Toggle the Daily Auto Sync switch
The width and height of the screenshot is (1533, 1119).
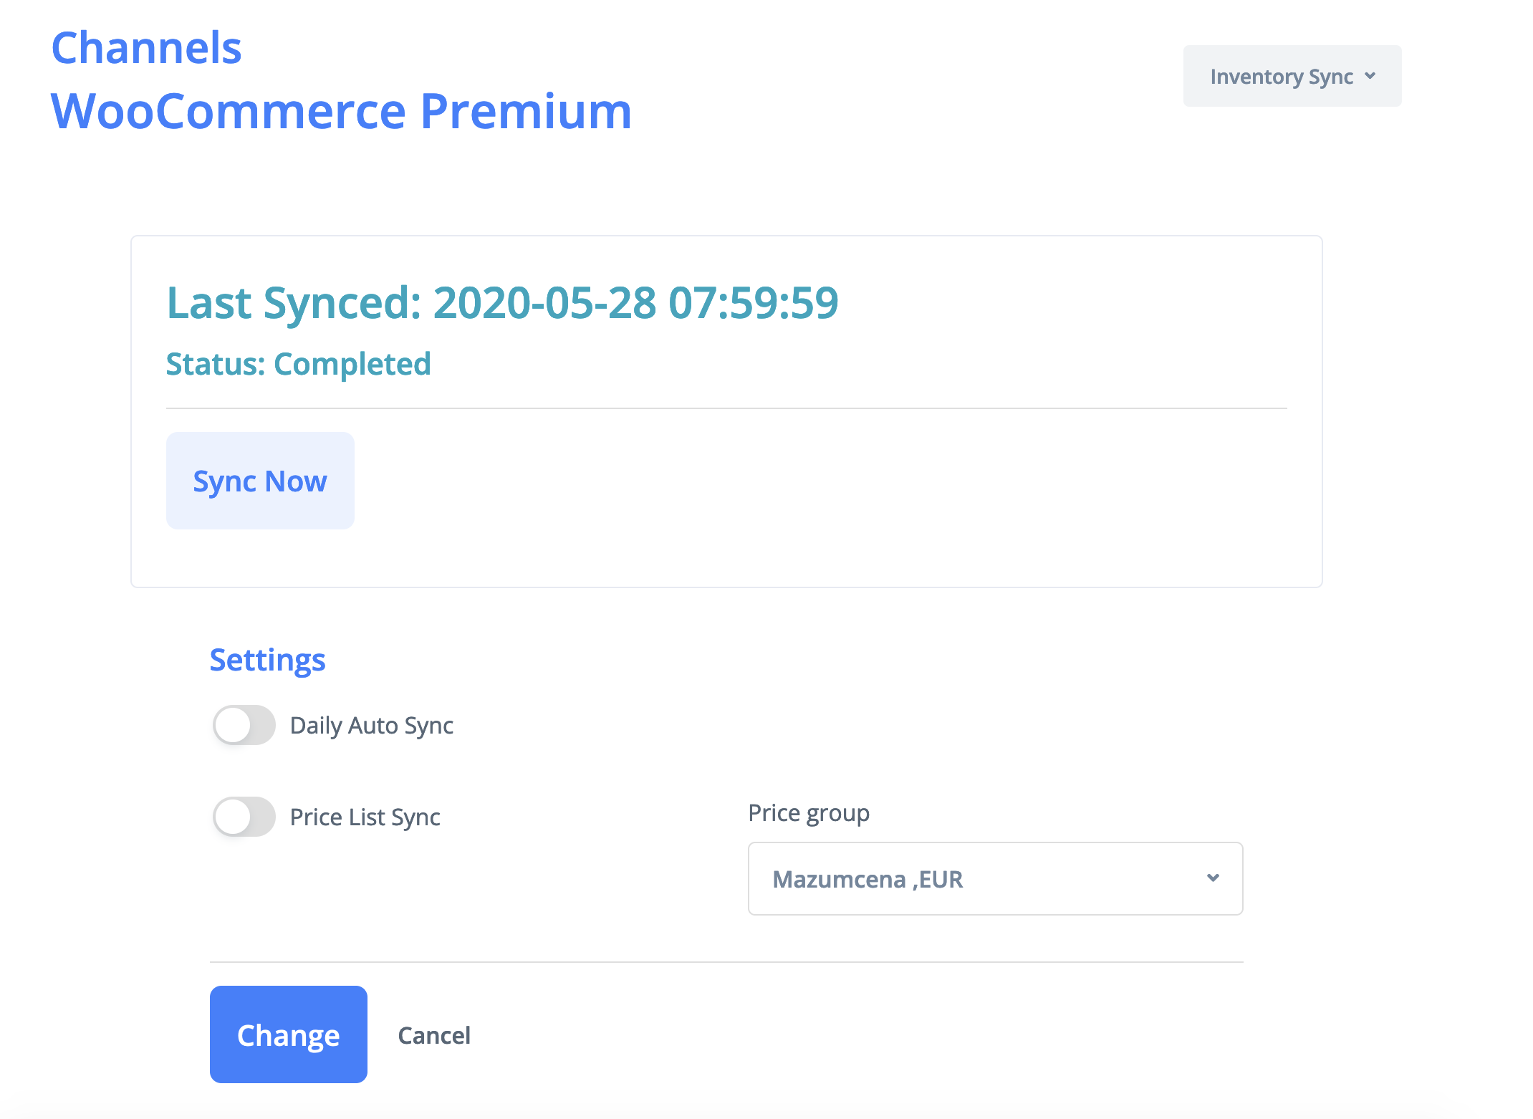pyautogui.click(x=244, y=725)
